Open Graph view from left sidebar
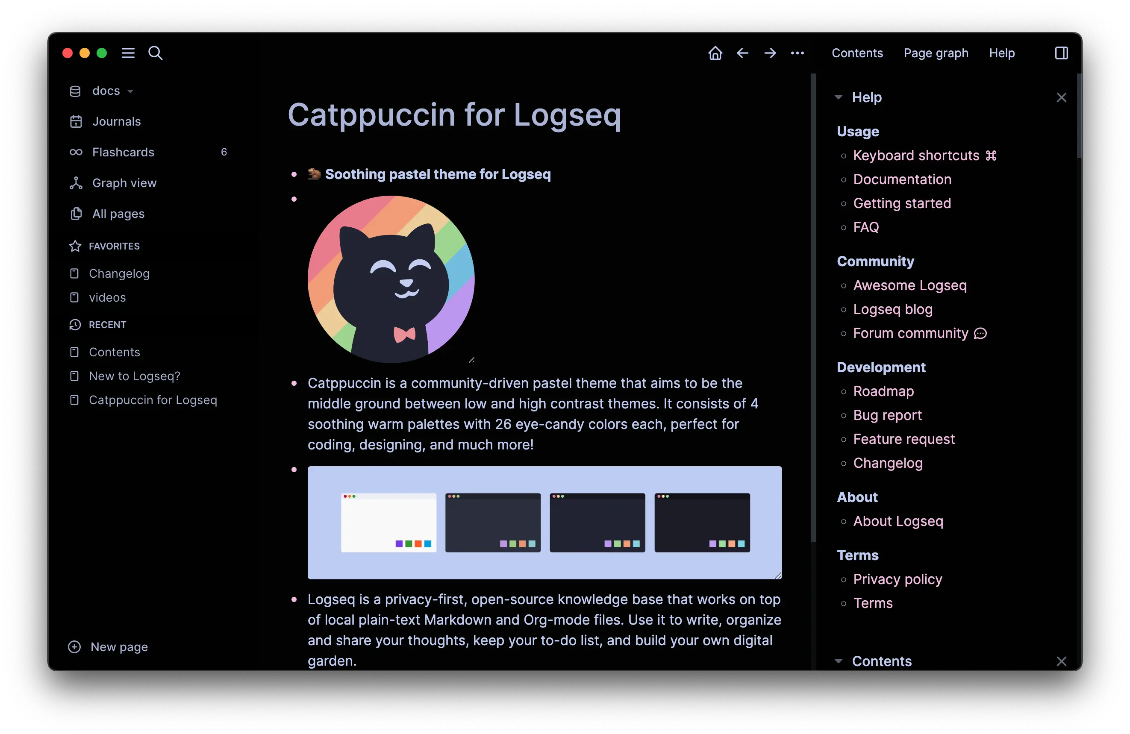1130x734 pixels. pyautogui.click(x=124, y=183)
